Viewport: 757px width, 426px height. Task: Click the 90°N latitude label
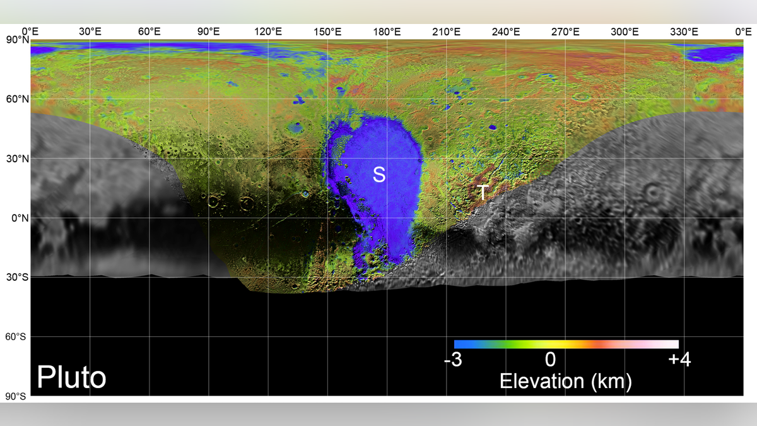[16, 40]
